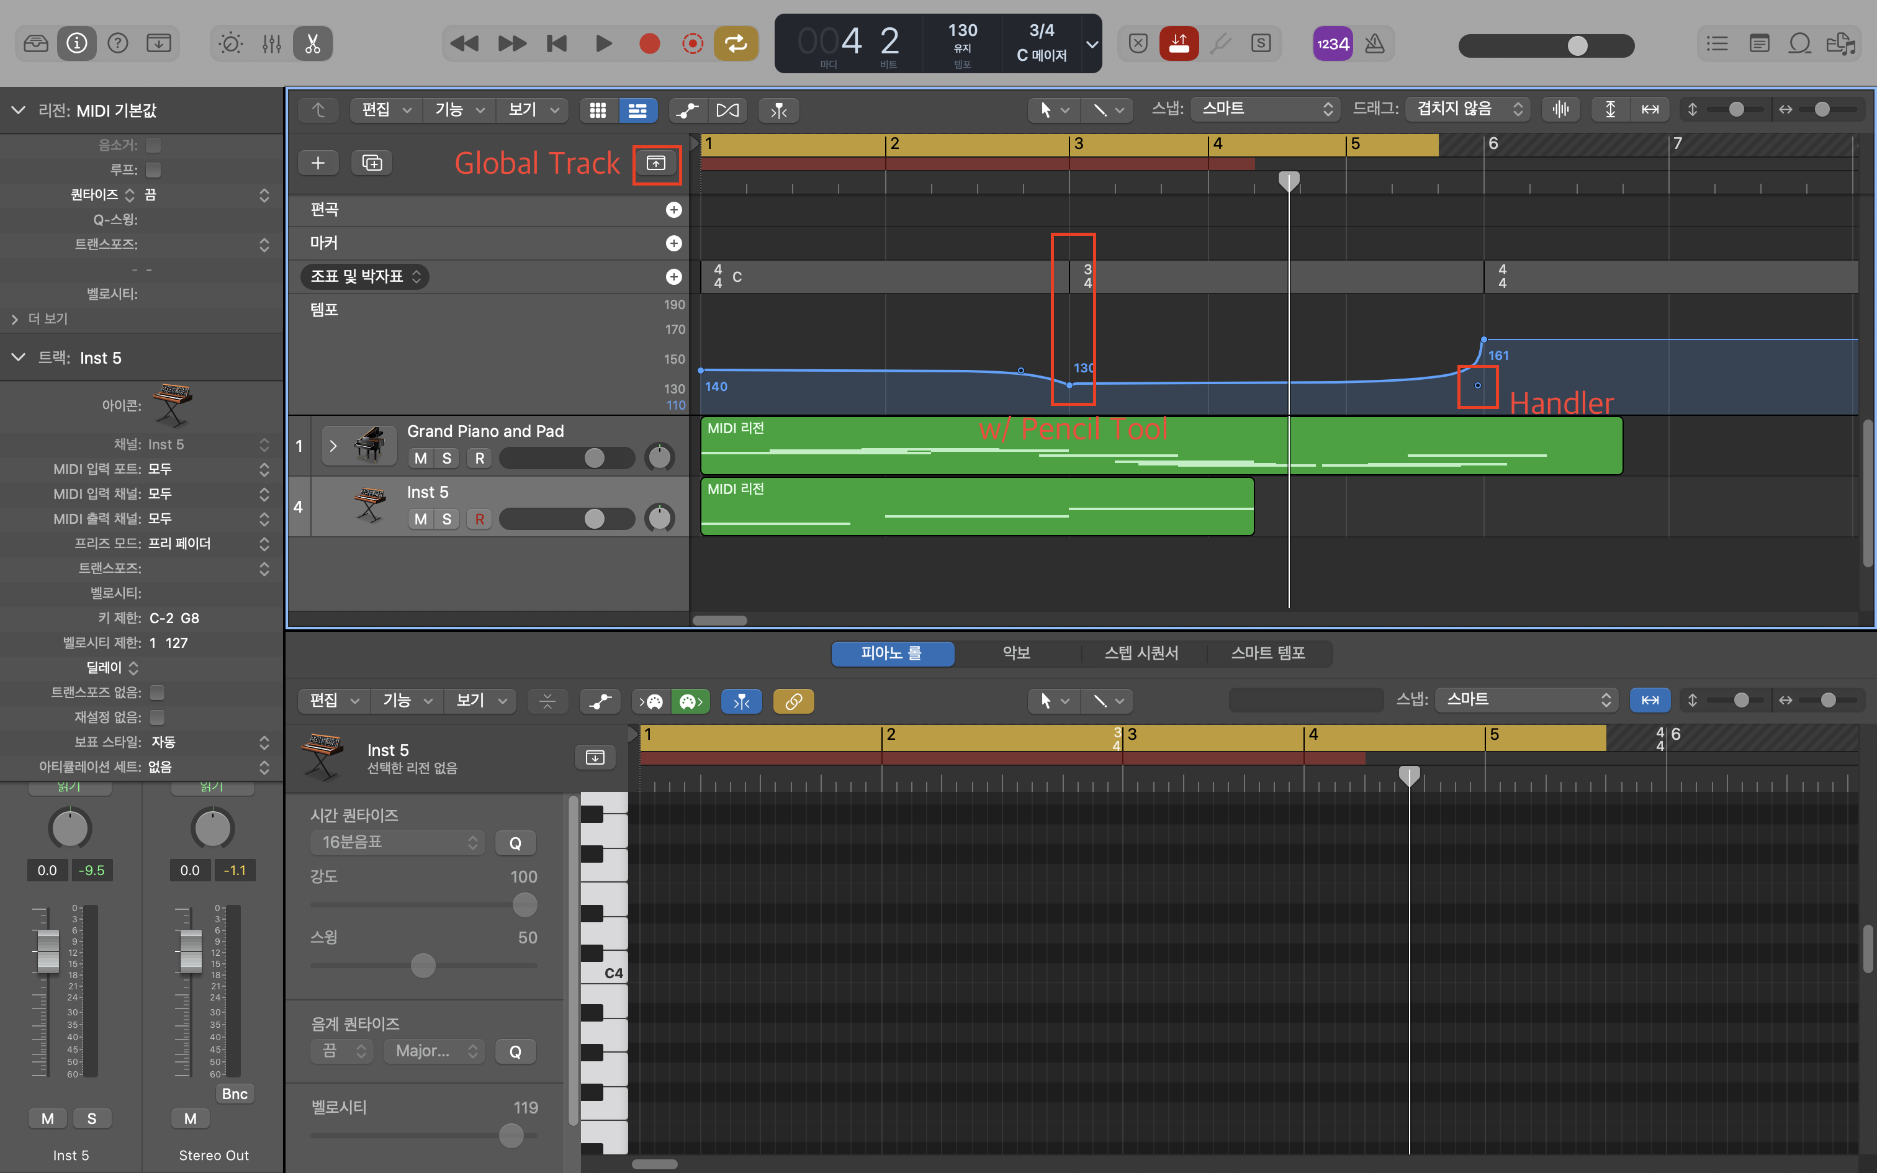Viewport: 1877px width, 1173px height.
Task: Switch to the 스마트 템포 tab
Action: click(1267, 653)
